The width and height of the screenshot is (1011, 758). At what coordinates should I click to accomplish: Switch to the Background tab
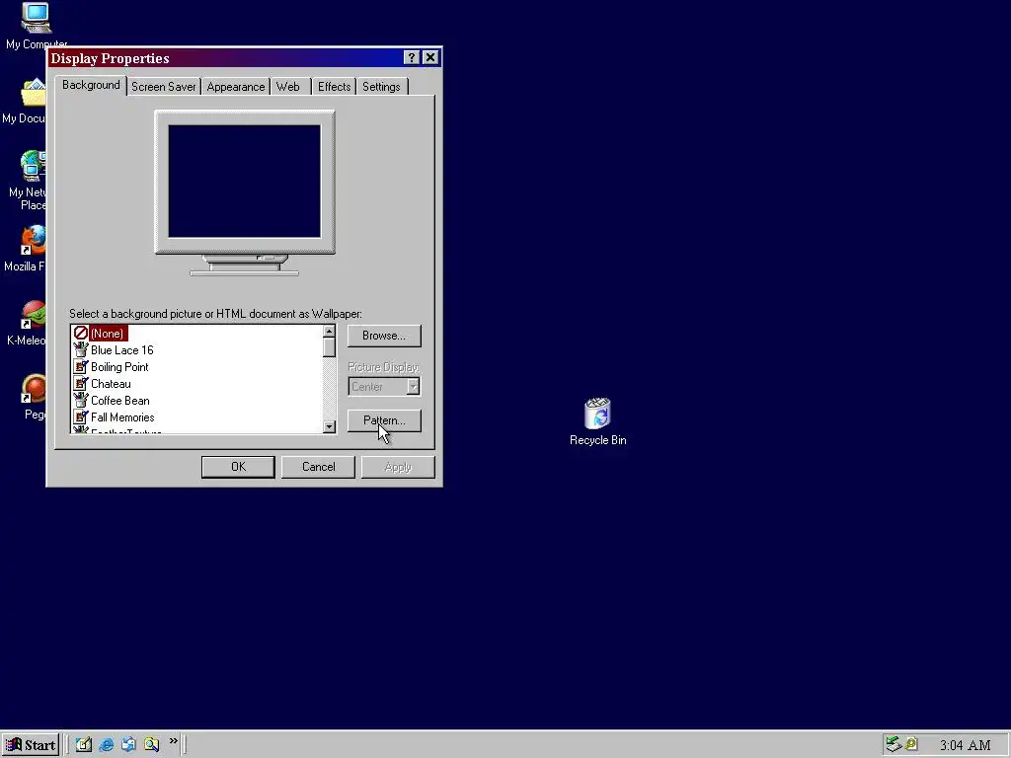click(x=91, y=85)
